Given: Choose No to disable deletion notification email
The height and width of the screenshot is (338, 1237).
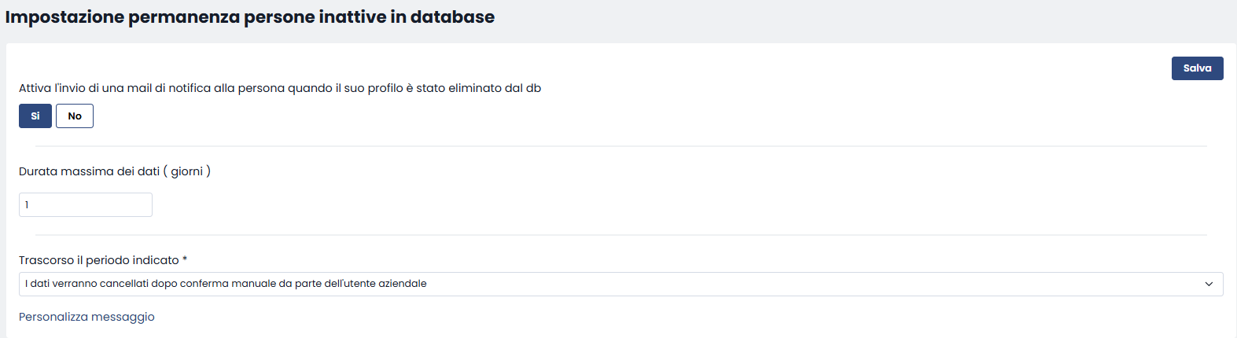Looking at the screenshot, I should click(x=75, y=116).
